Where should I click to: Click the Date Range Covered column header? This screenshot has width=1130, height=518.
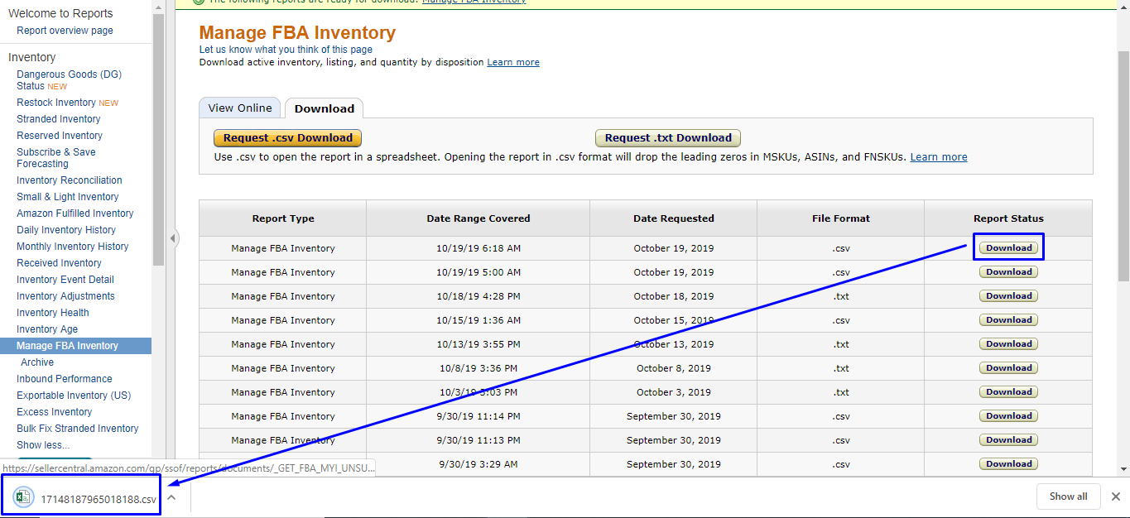point(478,218)
